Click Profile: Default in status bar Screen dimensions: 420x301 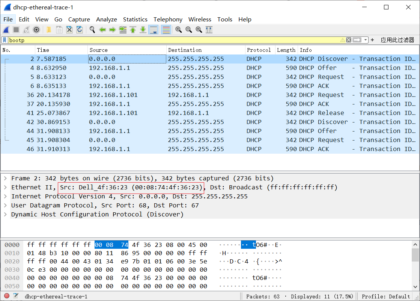tap(386, 296)
